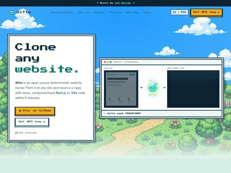Jump to the Output nav section
Image resolution: width=231 pixels, height=173 pixels.
(99, 13)
